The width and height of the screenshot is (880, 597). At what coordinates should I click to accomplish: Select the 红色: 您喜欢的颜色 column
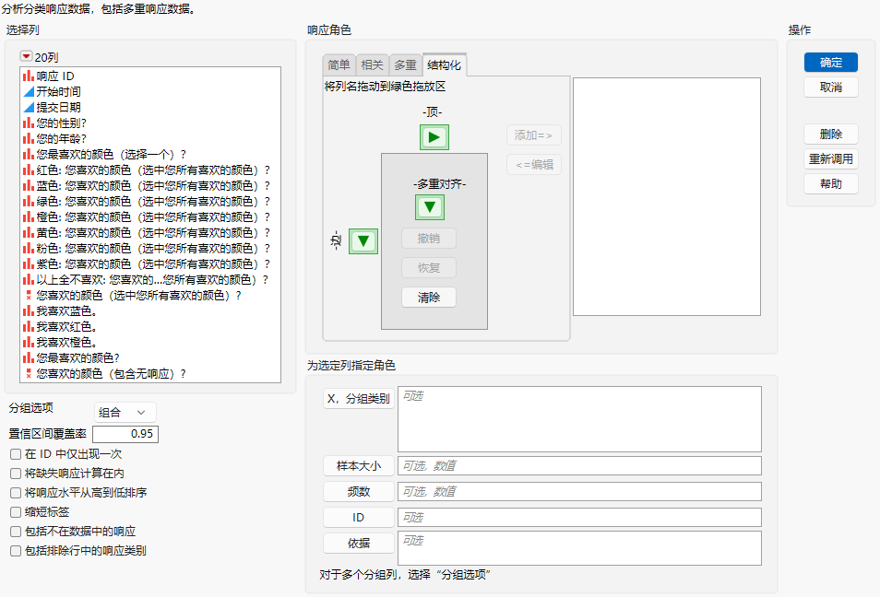(150, 170)
